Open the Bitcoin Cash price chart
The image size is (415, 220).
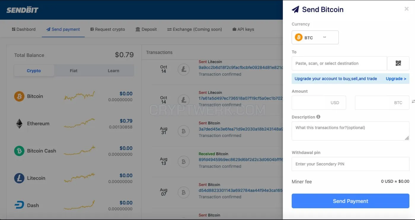pyautogui.click(x=79, y=150)
